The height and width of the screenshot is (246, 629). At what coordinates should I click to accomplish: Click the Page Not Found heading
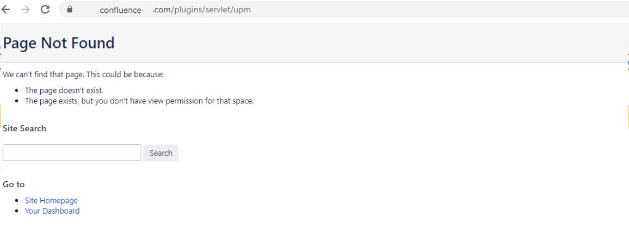[59, 43]
